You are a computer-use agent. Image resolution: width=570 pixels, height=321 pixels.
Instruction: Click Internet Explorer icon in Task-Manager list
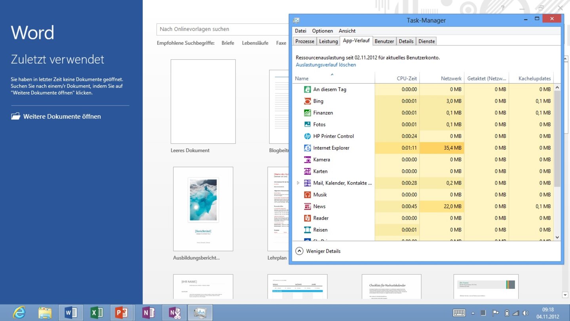click(307, 148)
